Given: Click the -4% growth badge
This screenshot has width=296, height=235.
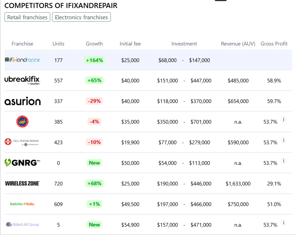Looking at the screenshot, I should pyautogui.click(x=95, y=122).
